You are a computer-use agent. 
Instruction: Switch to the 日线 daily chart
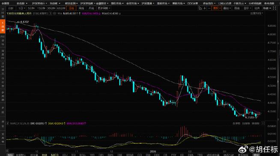71,8
